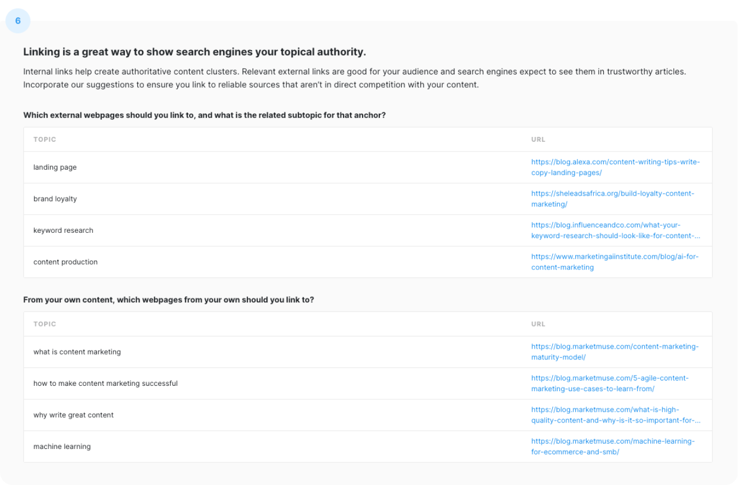Select the 'why write great content' topic
738x485 pixels.
(73, 415)
